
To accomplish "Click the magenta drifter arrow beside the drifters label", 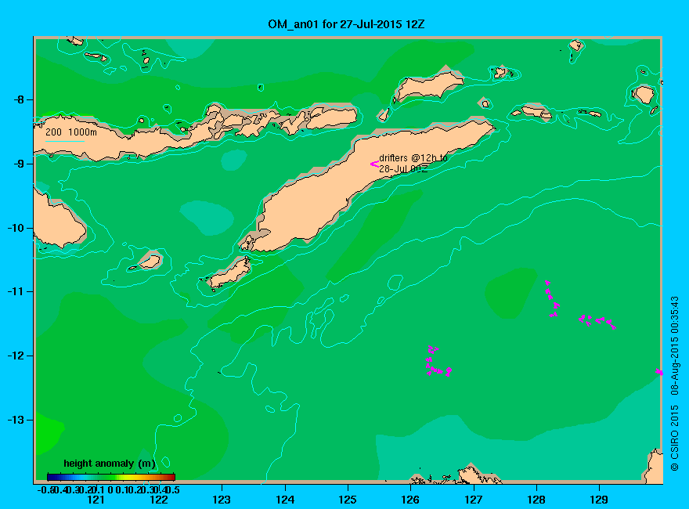I will pyautogui.click(x=374, y=164).
